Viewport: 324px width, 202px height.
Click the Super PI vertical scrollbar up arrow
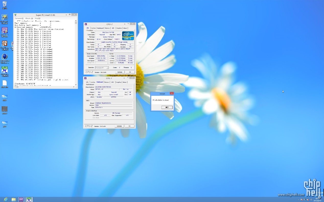pyautogui.click(x=76, y=21)
